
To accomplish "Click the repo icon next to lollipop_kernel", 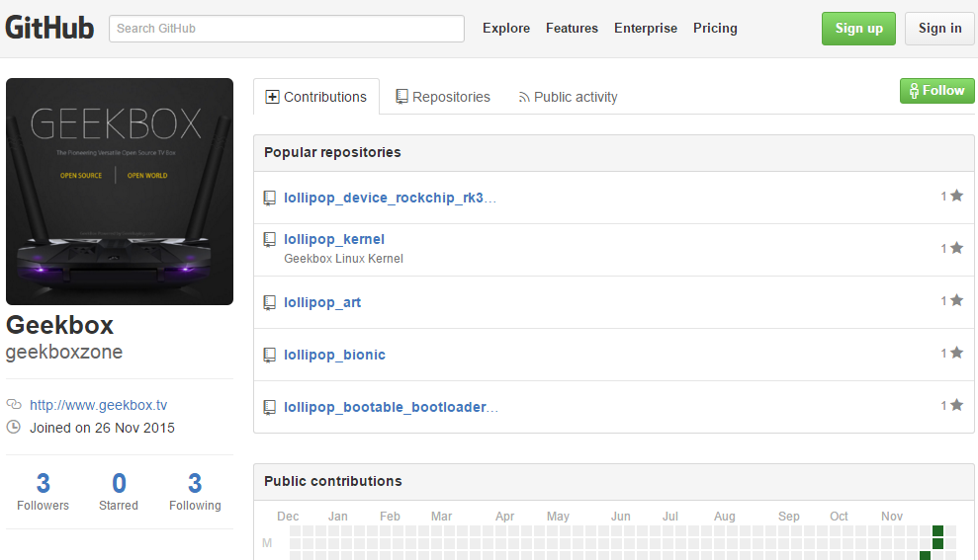I will (269, 240).
